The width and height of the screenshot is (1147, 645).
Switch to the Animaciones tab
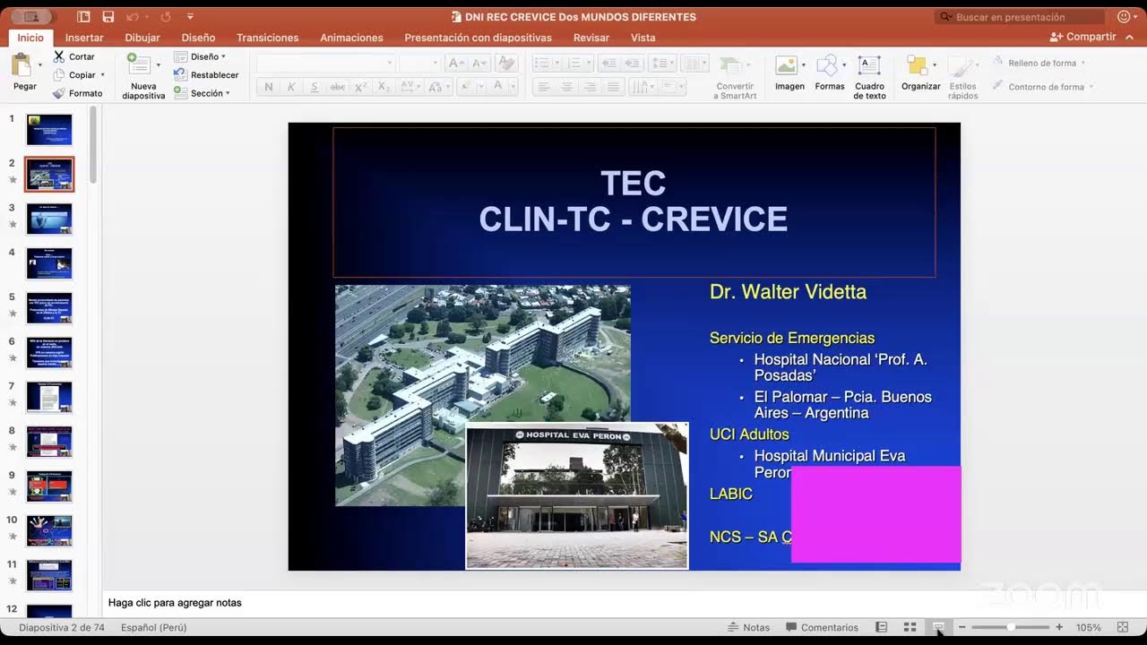pos(351,38)
